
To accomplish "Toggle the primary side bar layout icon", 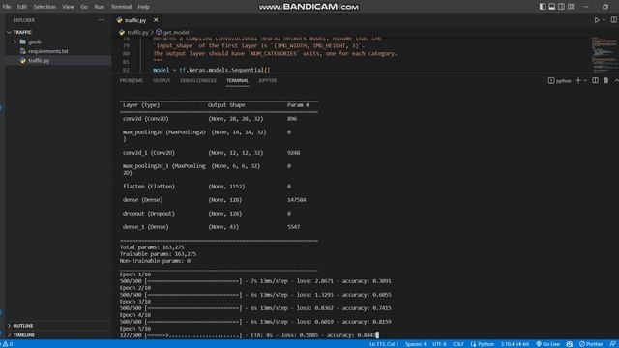I will click(x=543, y=7).
